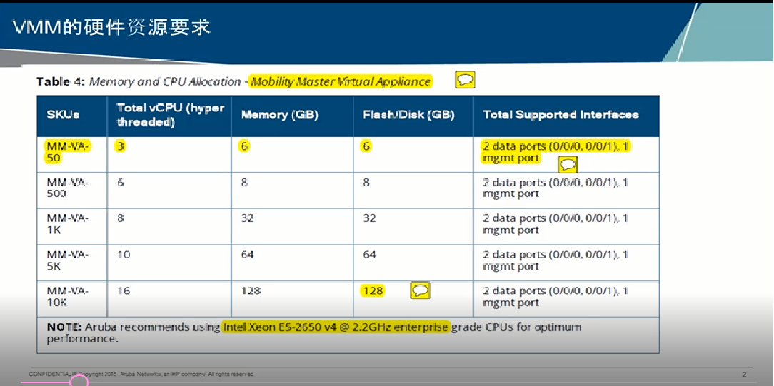The image size is (774, 386).
Task: Click vCPU value "6" in MM-VA-500 row
Action: coord(121,183)
